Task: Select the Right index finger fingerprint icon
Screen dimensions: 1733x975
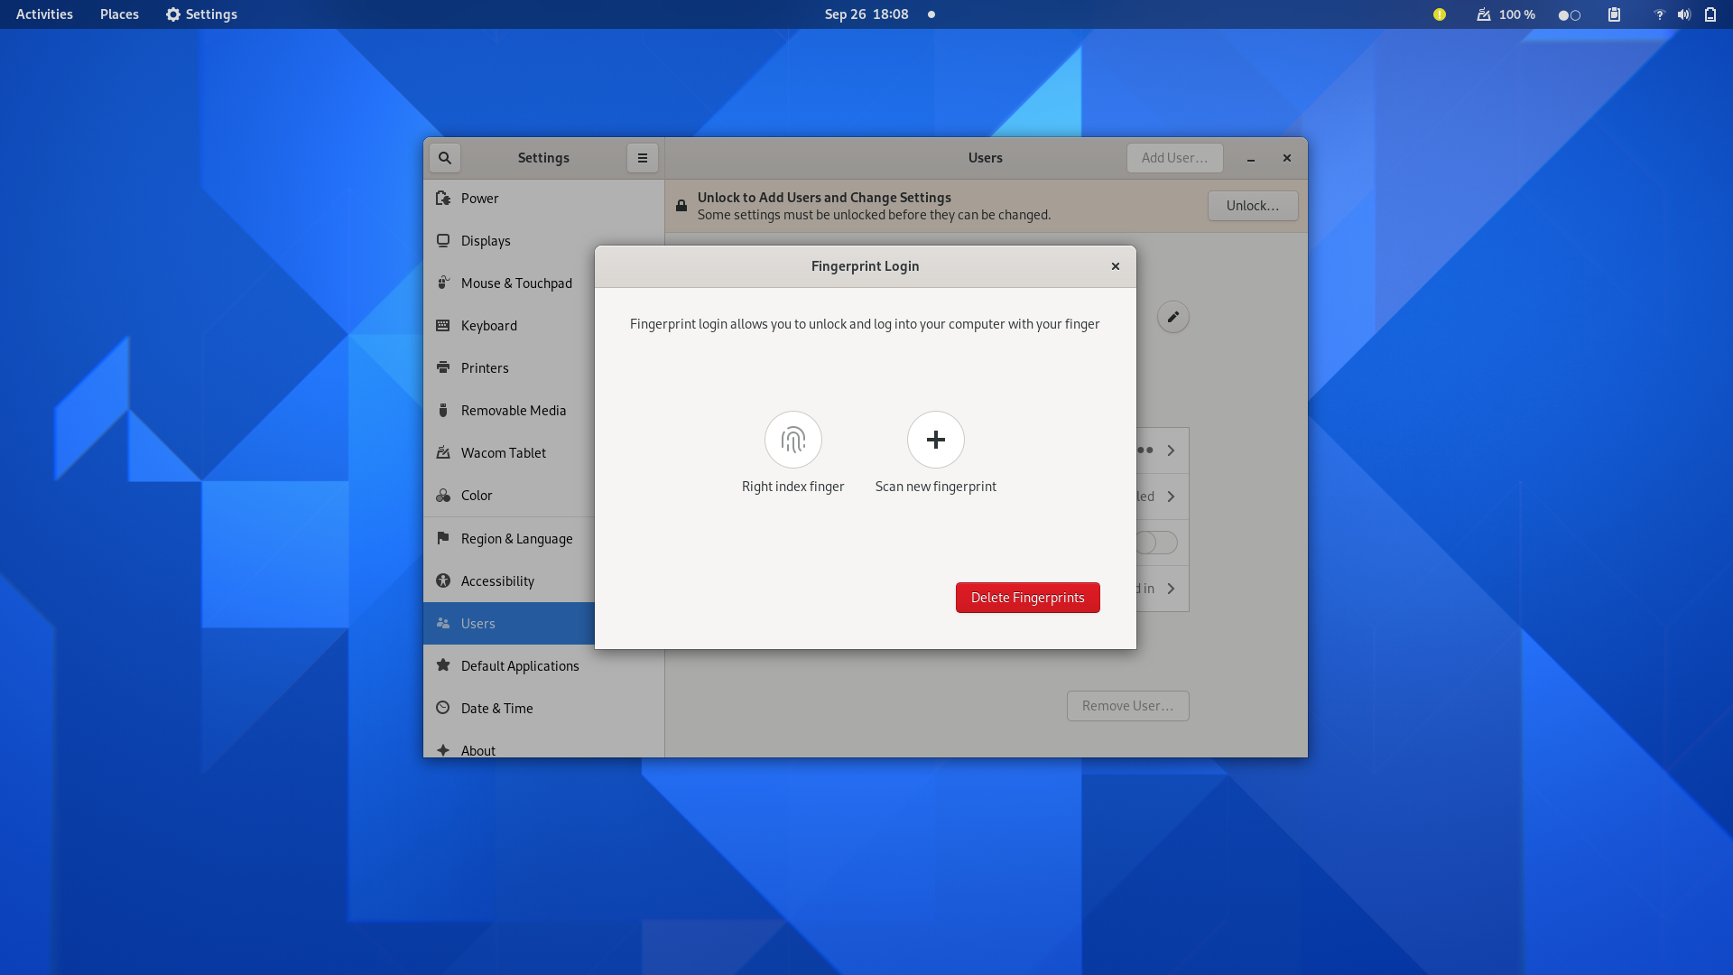Action: coord(792,440)
